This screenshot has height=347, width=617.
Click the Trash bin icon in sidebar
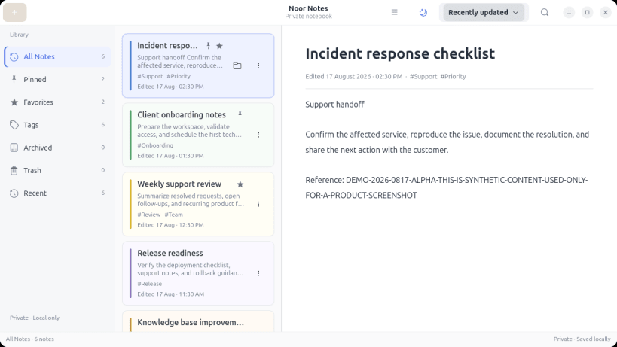[14, 171]
